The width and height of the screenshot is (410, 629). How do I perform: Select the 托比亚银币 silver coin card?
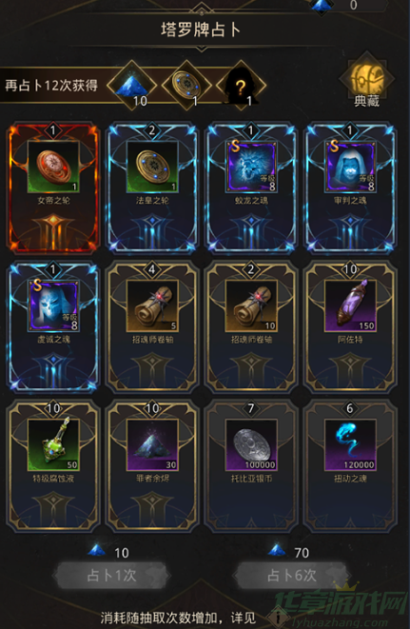pos(251,465)
